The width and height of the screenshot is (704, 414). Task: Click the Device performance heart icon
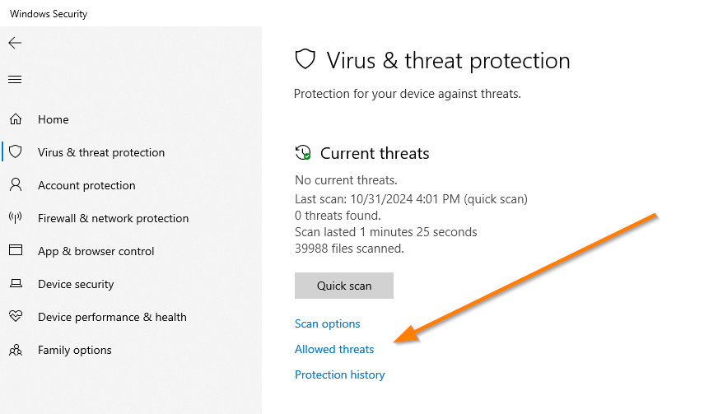(x=15, y=317)
